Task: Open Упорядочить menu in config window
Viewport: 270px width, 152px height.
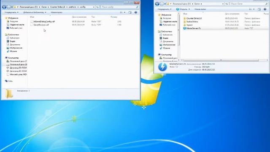Action: (11, 12)
